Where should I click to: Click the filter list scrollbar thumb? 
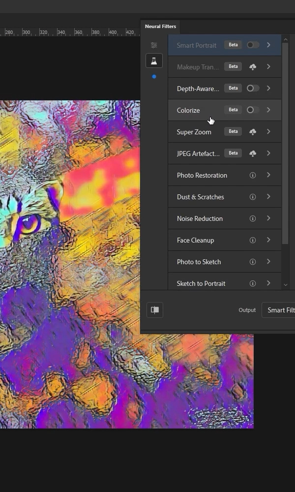(285, 143)
